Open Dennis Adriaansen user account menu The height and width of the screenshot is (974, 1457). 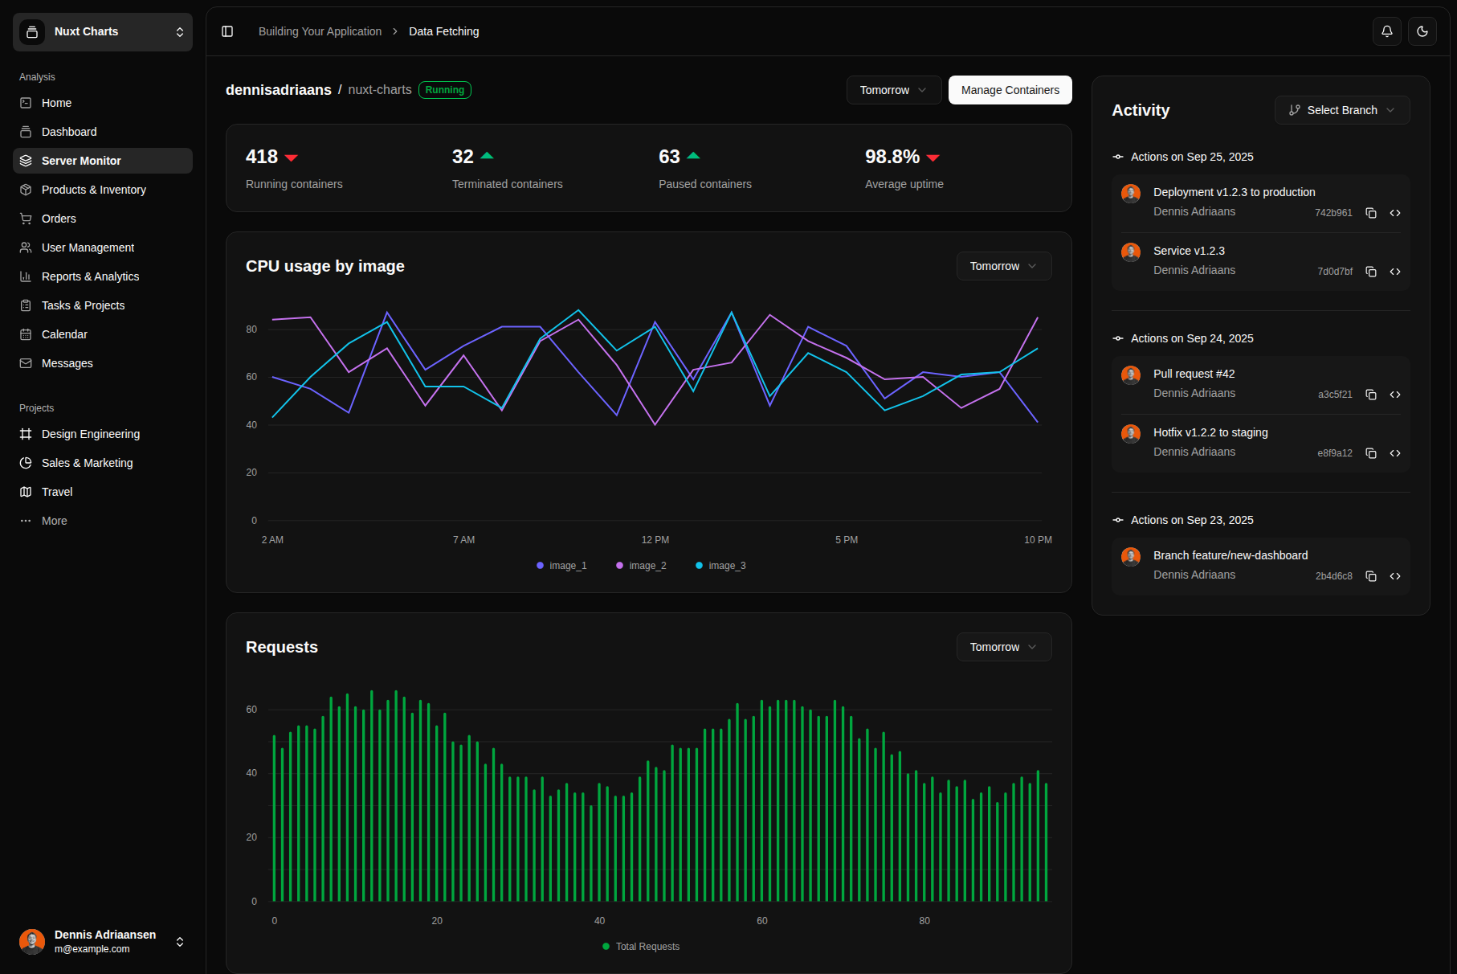[103, 942]
